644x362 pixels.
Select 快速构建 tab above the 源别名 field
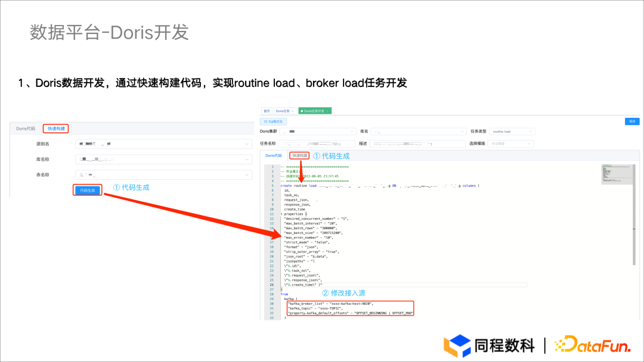(56, 129)
